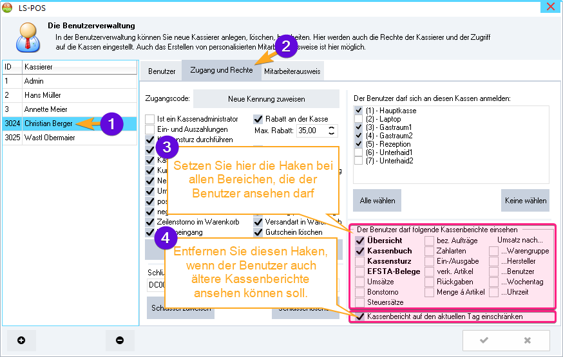Select cashier Annette Meier

point(70,109)
